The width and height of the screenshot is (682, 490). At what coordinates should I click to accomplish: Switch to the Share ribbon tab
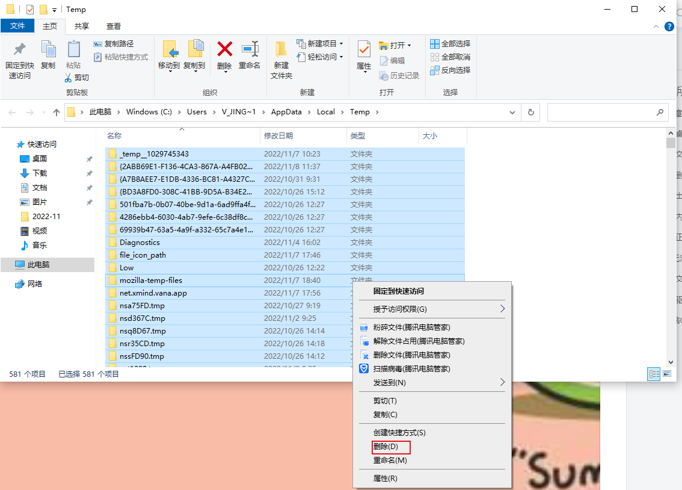pyautogui.click(x=82, y=26)
